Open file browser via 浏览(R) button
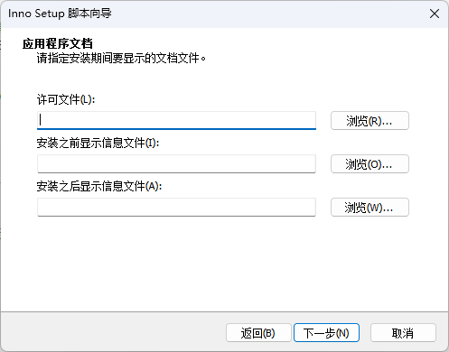The height and width of the screenshot is (352, 449). 369,121
